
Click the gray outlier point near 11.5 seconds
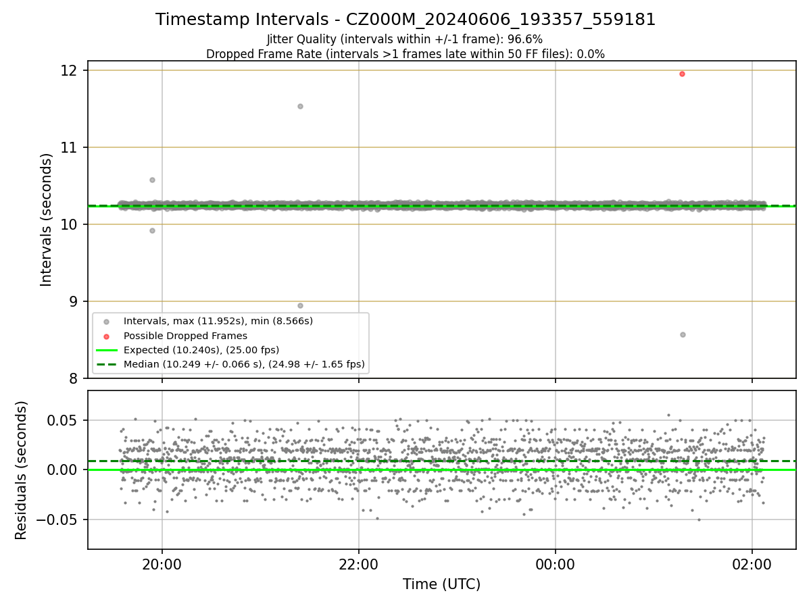point(300,106)
